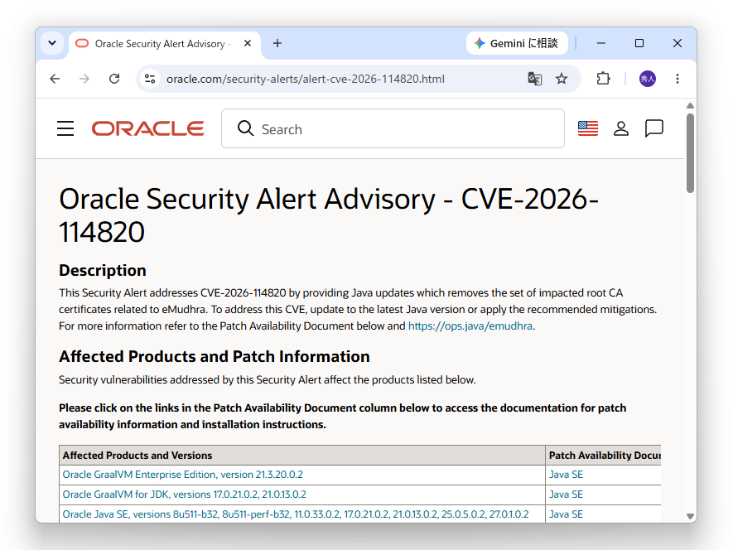Click the page vertical scrollbar thumb
This screenshot has height=550, width=733.
(690, 153)
